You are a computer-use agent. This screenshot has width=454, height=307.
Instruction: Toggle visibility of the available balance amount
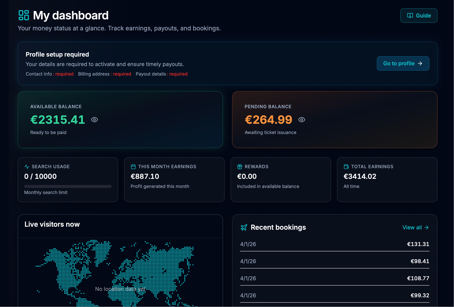coord(94,120)
